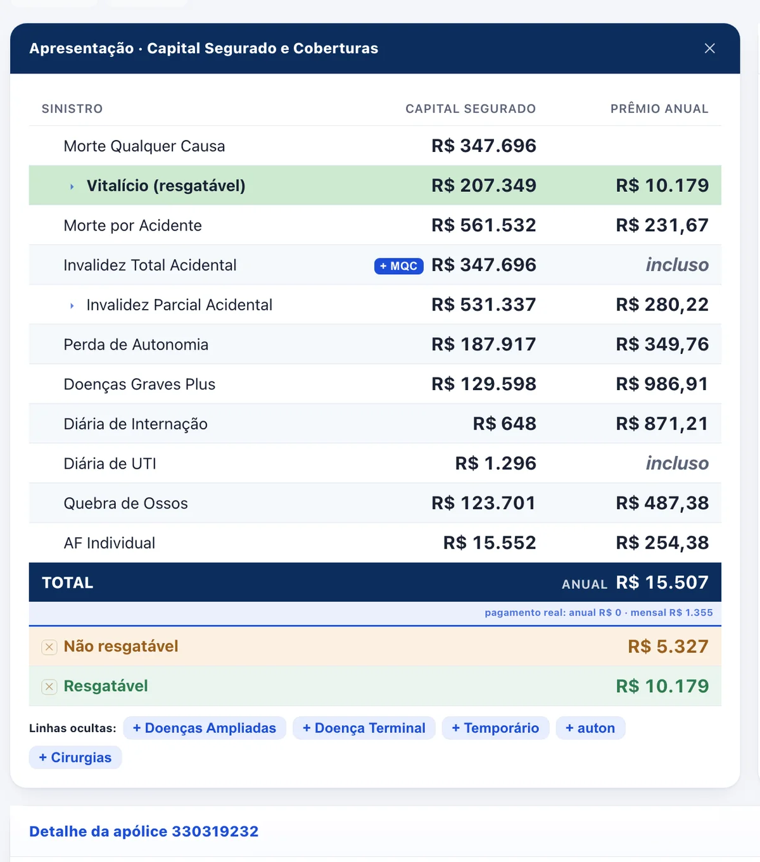Click capital value R$ 15.552
The image size is (760, 862).
click(x=490, y=543)
